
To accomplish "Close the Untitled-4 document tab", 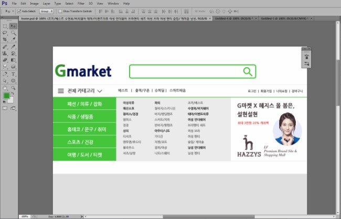I will point(256,19).
